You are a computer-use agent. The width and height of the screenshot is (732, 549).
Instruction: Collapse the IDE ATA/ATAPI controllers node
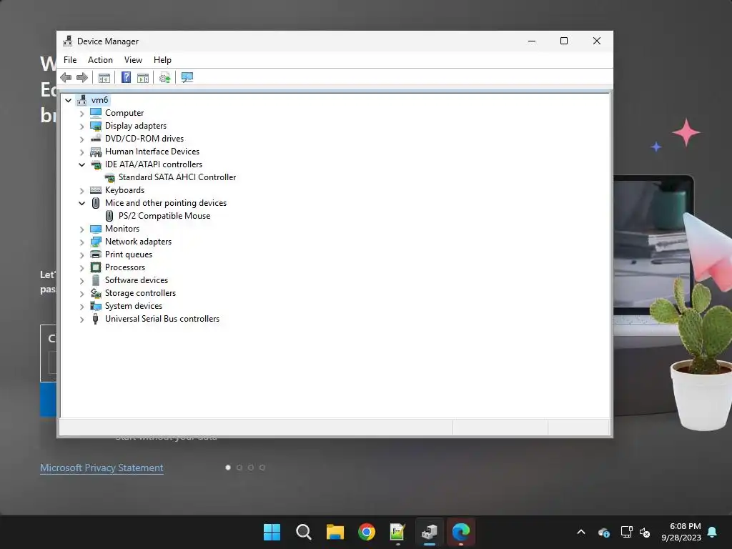(x=81, y=165)
